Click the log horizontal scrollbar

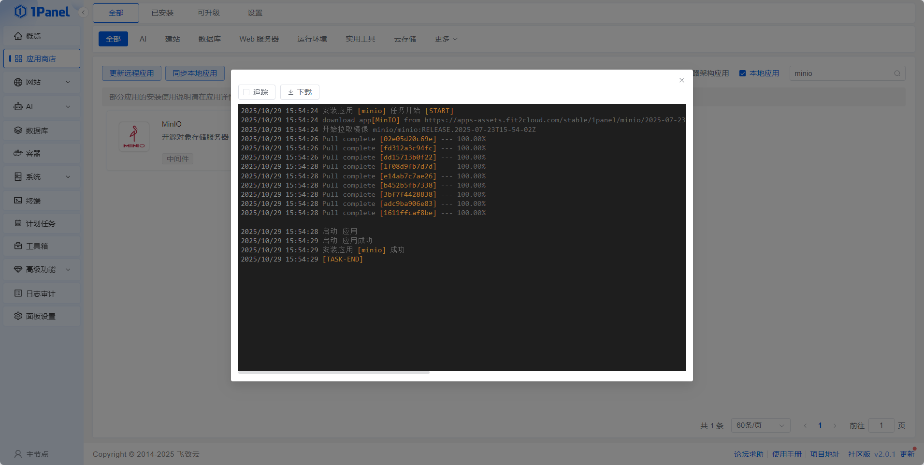click(x=334, y=373)
